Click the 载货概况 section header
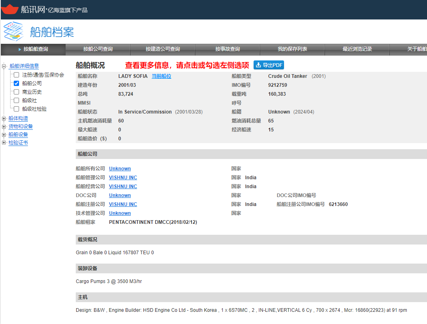Screen dimensions: 427x324 click(x=251, y=240)
